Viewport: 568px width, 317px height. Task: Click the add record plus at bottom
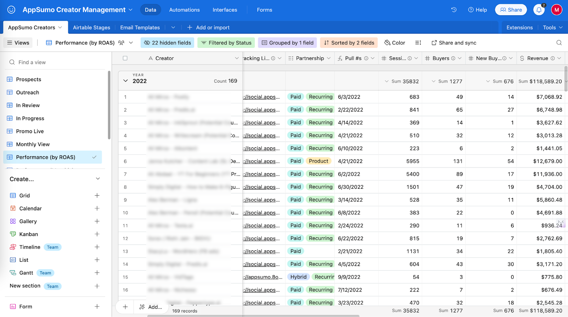(125, 307)
